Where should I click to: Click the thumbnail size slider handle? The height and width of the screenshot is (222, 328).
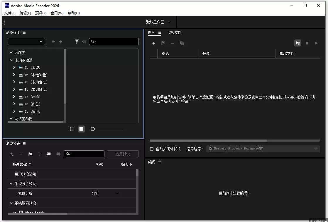tap(93, 129)
